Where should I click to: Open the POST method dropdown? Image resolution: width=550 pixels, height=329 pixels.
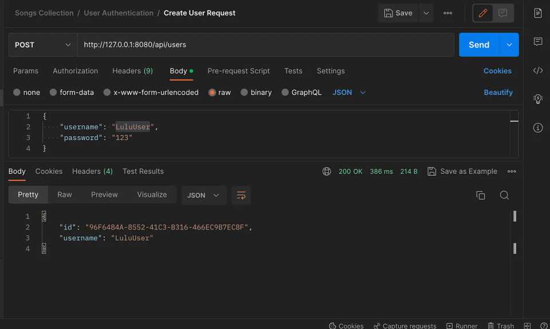[43, 45]
